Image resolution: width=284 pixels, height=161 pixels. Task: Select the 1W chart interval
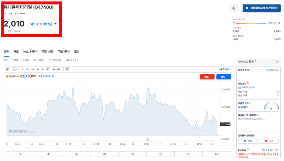[53, 69]
